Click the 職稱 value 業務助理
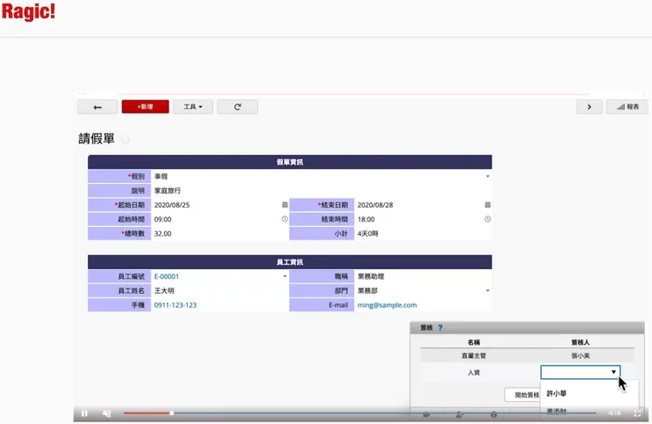This screenshot has width=652, height=424. coord(371,276)
